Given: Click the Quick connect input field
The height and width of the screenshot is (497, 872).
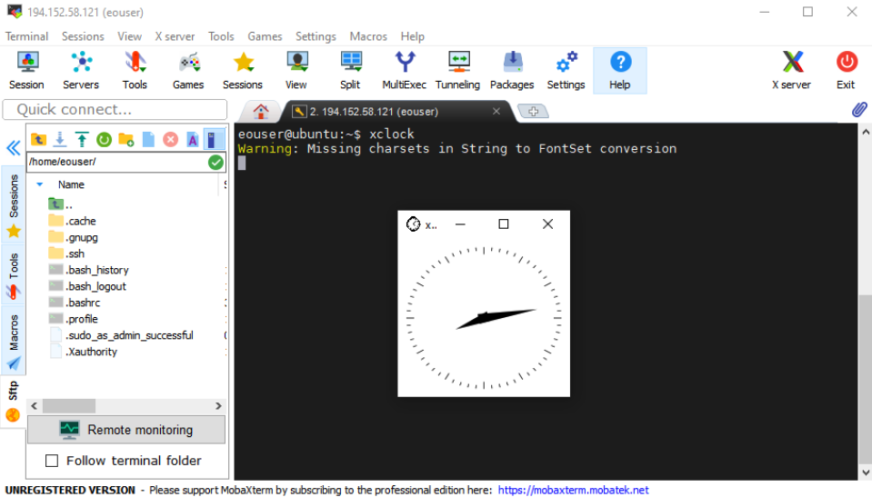Looking at the screenshot, I should click(115, 110).
